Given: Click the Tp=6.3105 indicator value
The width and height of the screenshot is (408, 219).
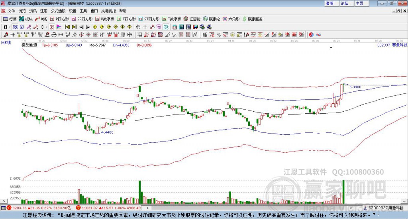Looking at the screenshot, I should (x=50, y=45).
